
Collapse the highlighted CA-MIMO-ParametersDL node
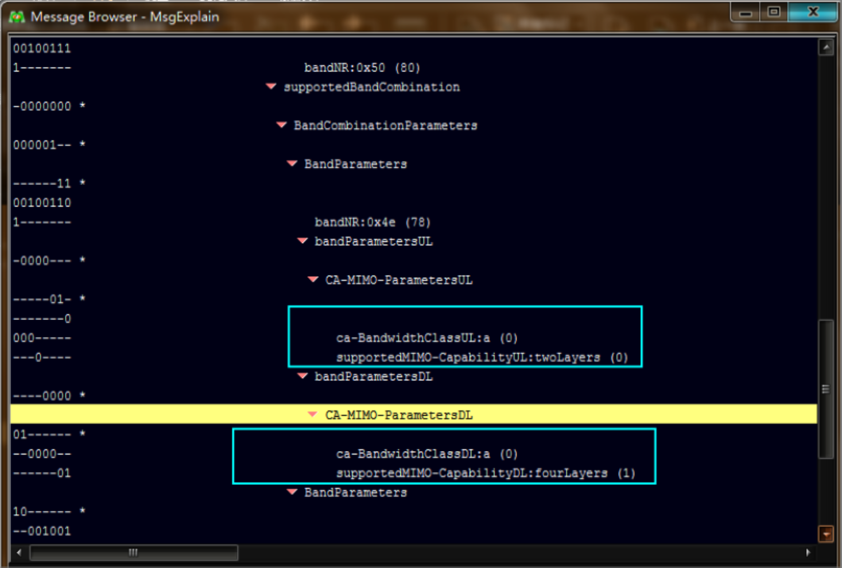pyautogui.click(x=313, y=414)
